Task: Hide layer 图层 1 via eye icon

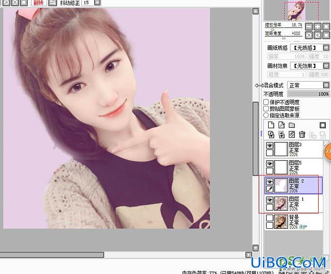Action: tap(270, 199)
